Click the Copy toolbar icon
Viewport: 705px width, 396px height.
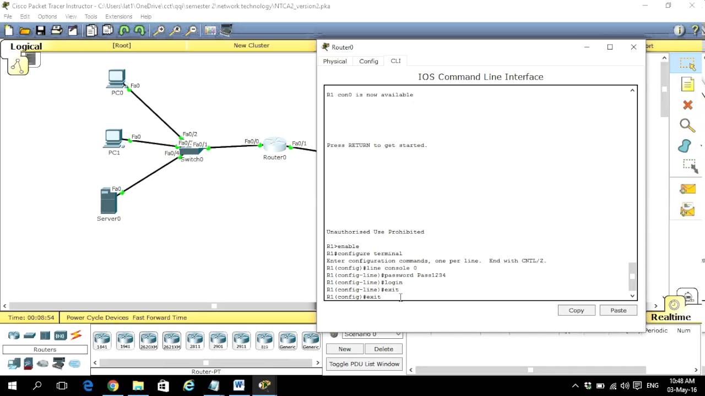click(x=91, y=31)
